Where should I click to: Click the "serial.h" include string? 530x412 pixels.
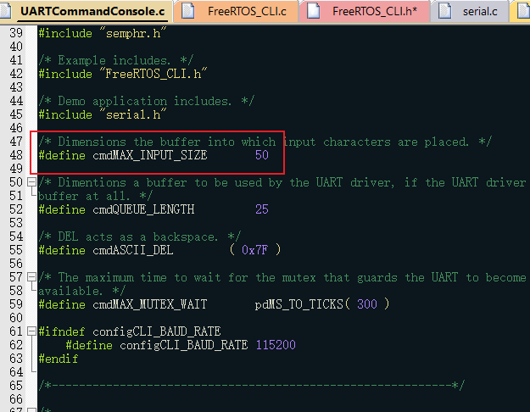133,114
